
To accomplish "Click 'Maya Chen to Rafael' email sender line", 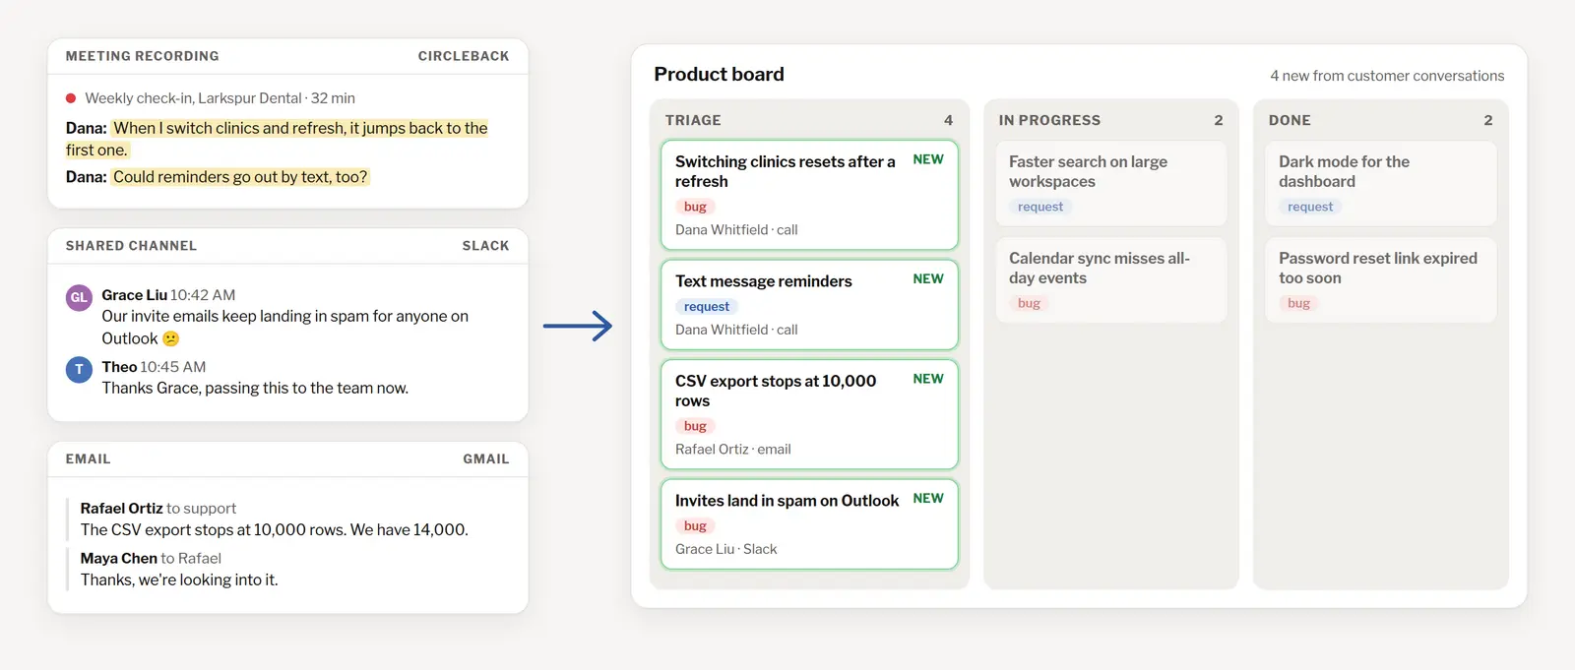I will point(151,559).
